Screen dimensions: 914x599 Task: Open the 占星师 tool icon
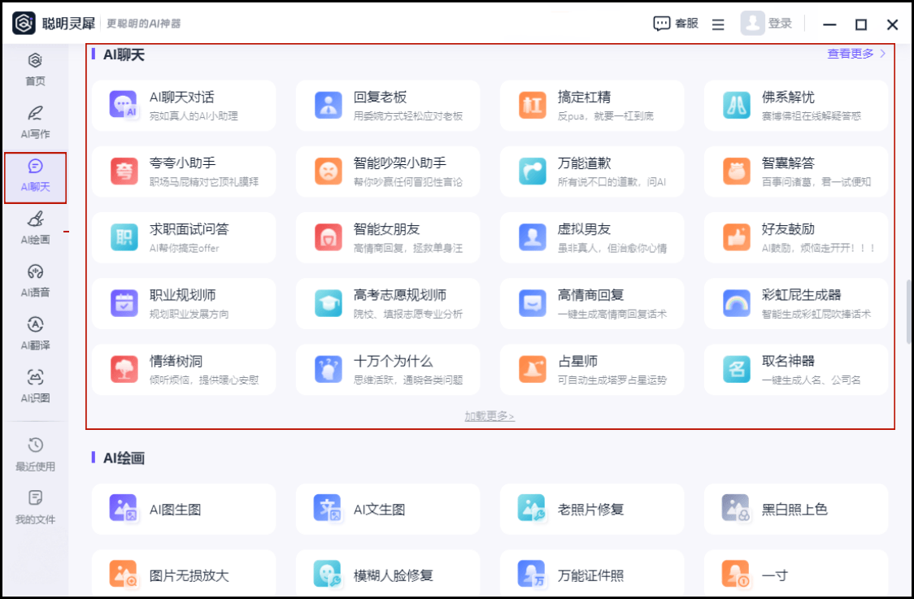(x=532, y=370)
